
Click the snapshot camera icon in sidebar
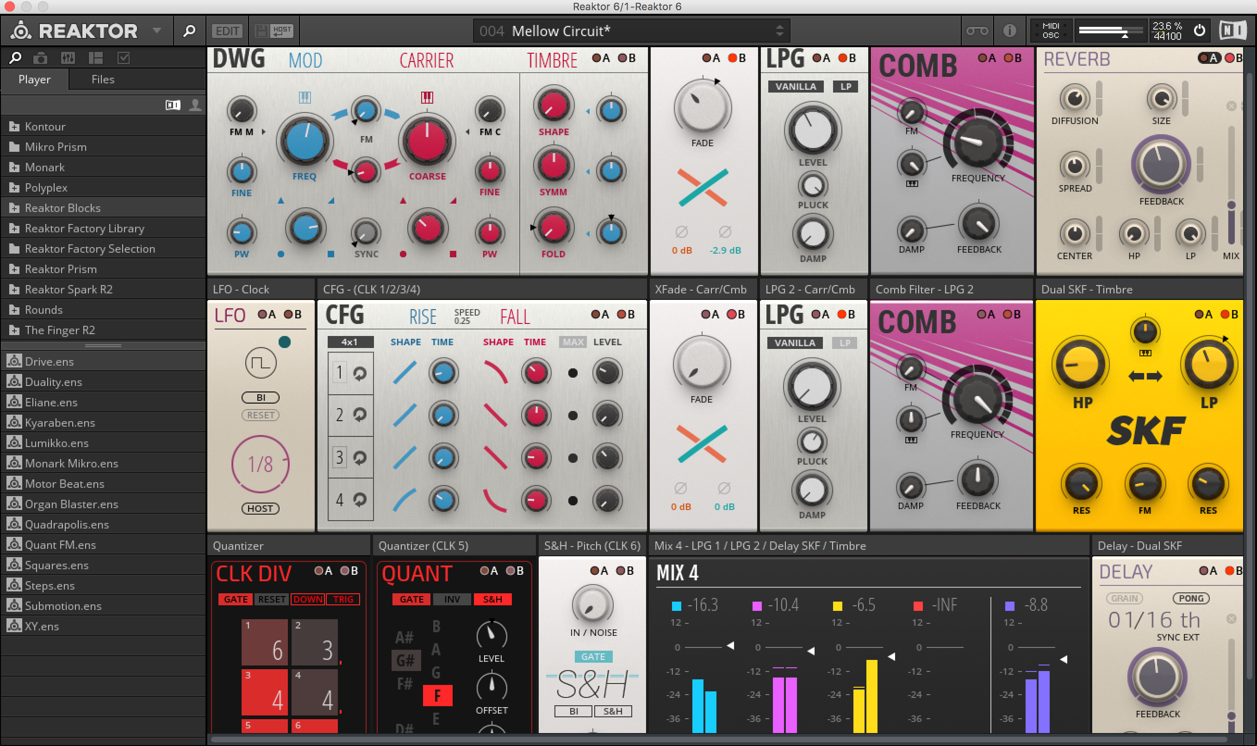point(40,58)
